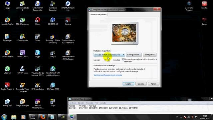The image size is (213, 120).
Task: Open Descargas folder icon
Action: (x=7, y=38)
